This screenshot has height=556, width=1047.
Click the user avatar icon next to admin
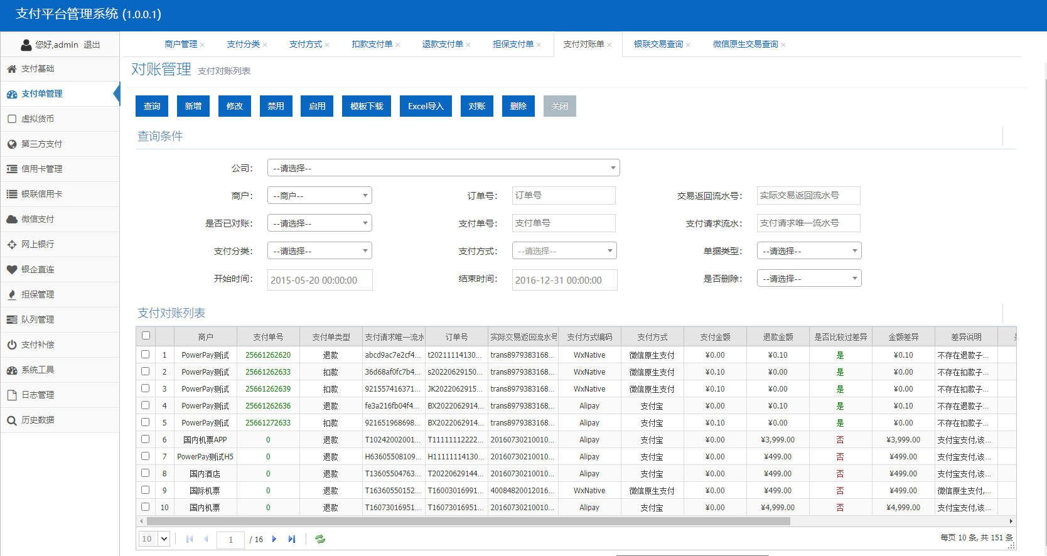click(x=26, y=45)
